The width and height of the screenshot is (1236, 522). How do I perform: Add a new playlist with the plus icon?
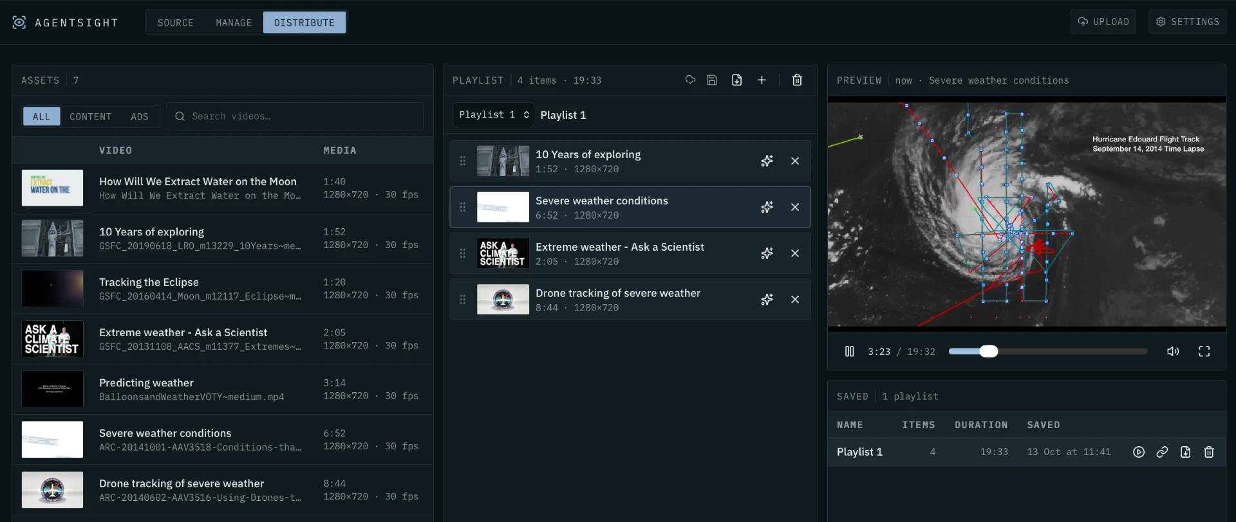click(x=762, y=80)
